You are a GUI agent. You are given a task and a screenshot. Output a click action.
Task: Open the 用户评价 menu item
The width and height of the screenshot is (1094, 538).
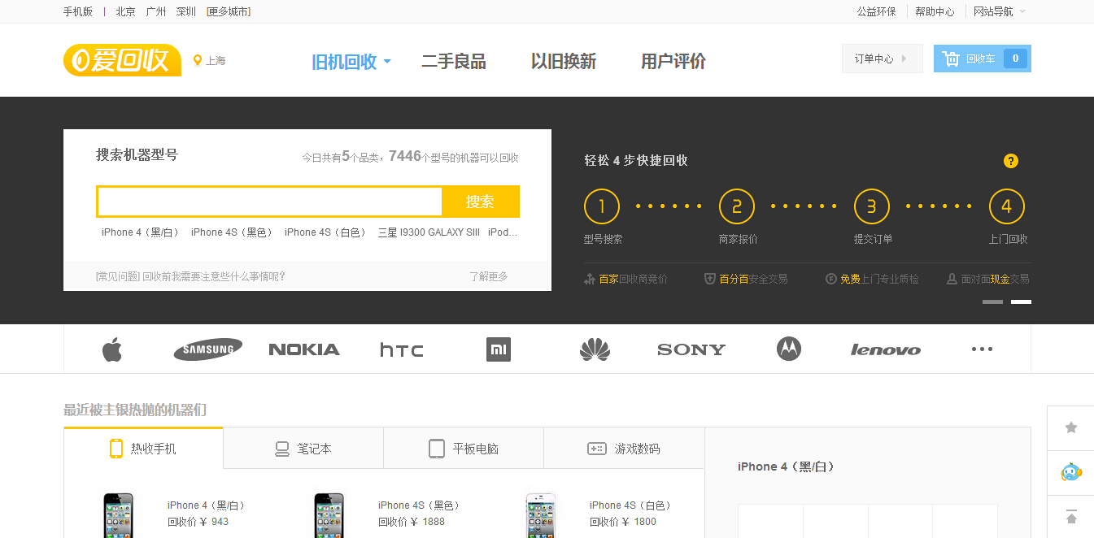click(673, 62)
